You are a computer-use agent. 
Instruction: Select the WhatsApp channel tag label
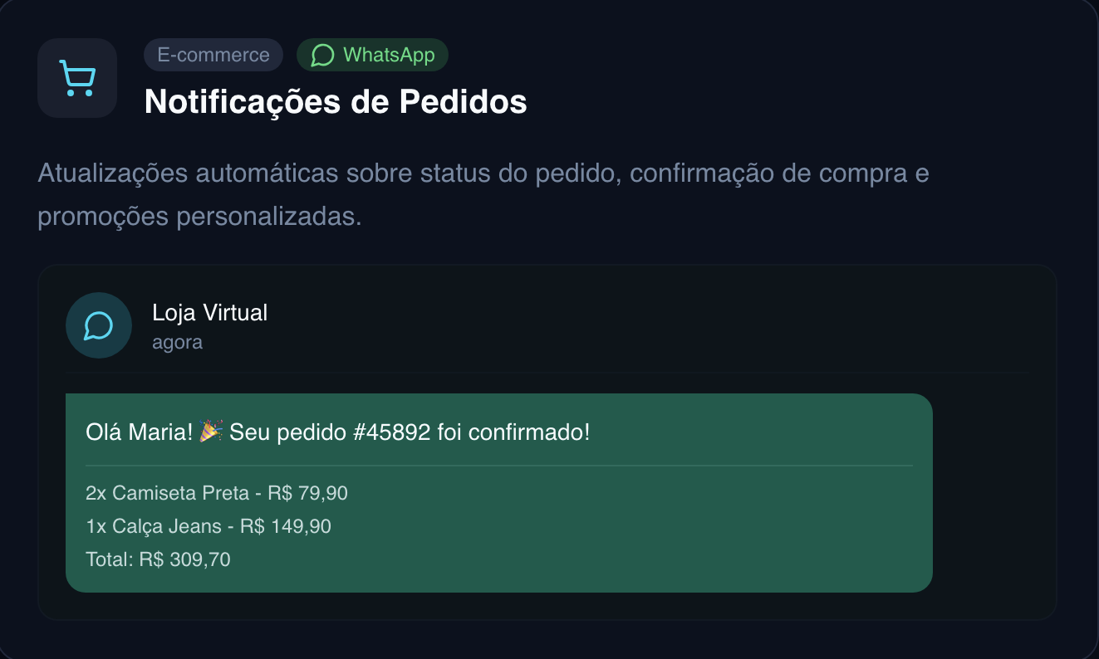coord(389,56)
